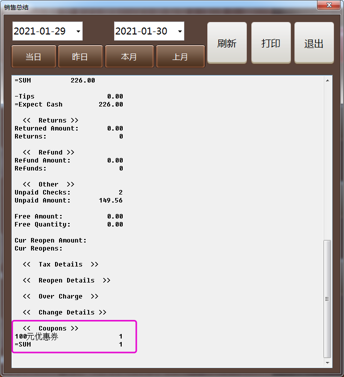Click the 'Refunds:' line
The width and height of the screenshot is (344, 377).
click(69, 168)
